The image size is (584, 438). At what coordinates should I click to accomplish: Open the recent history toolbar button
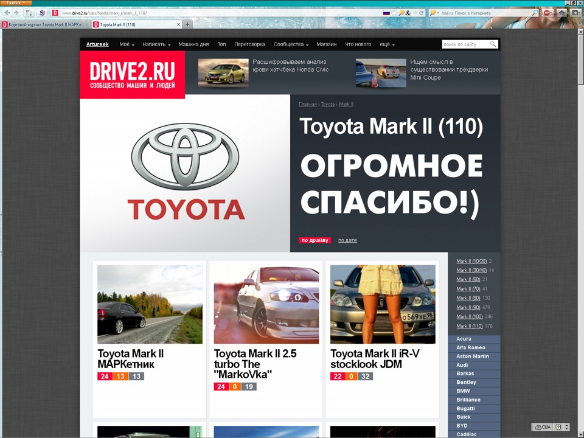(x=29, y=13)
